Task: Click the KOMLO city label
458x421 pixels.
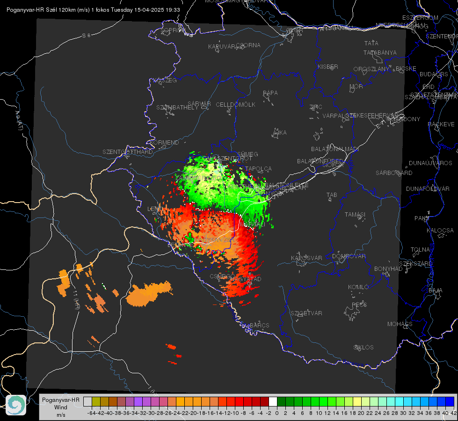Action: [358, 287]
